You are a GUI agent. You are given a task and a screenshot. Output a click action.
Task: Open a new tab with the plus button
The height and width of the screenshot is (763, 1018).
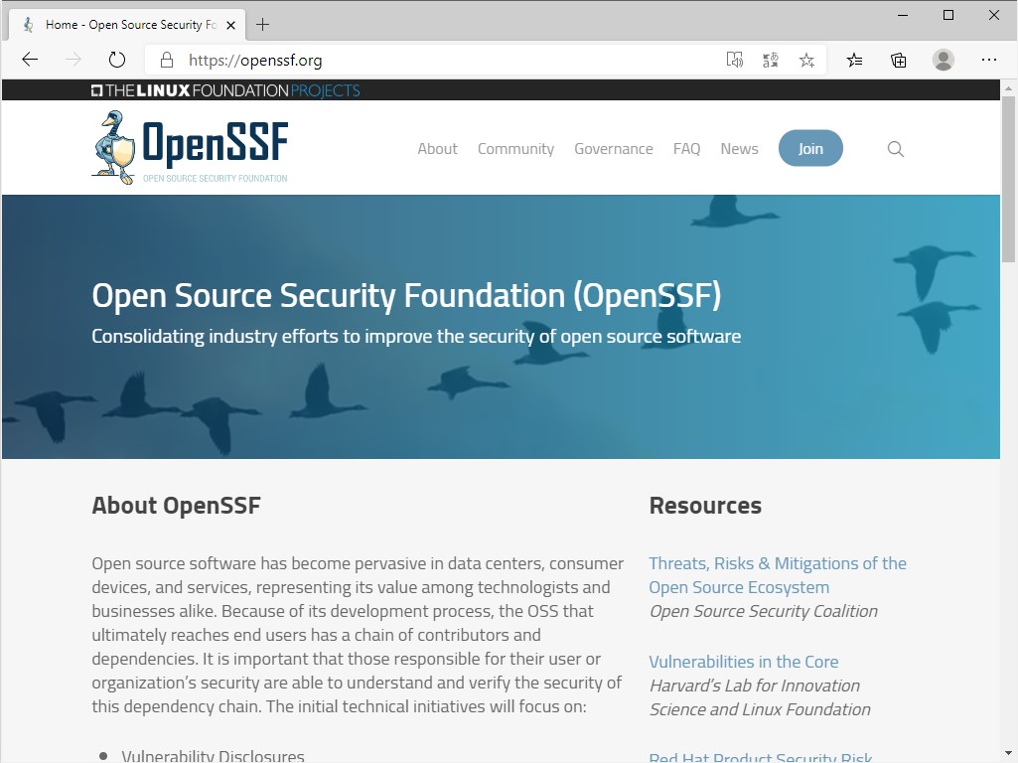tap(262, 24)
